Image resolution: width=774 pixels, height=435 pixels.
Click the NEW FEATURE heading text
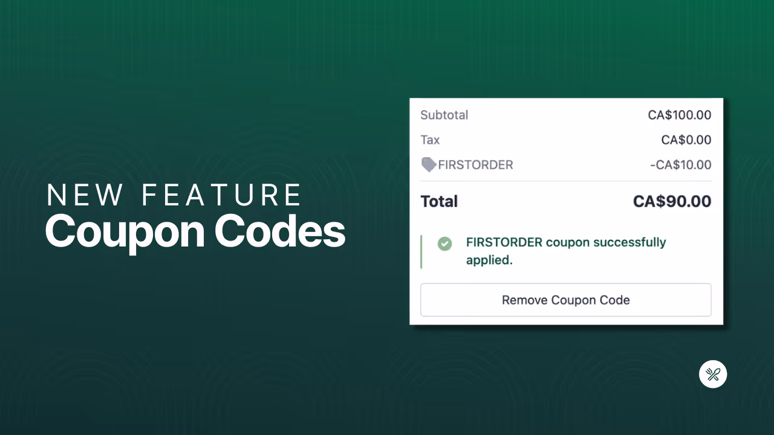[x=175, y=195]
